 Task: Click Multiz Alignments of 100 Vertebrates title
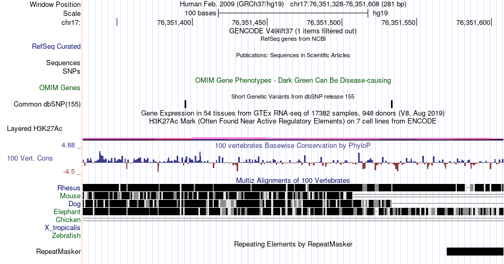coord(293,180)
